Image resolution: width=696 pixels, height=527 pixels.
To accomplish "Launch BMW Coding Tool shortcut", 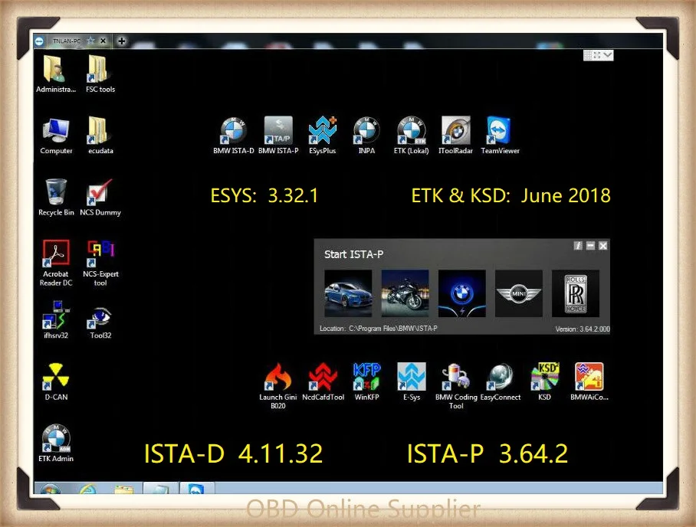I will [456, 386].
